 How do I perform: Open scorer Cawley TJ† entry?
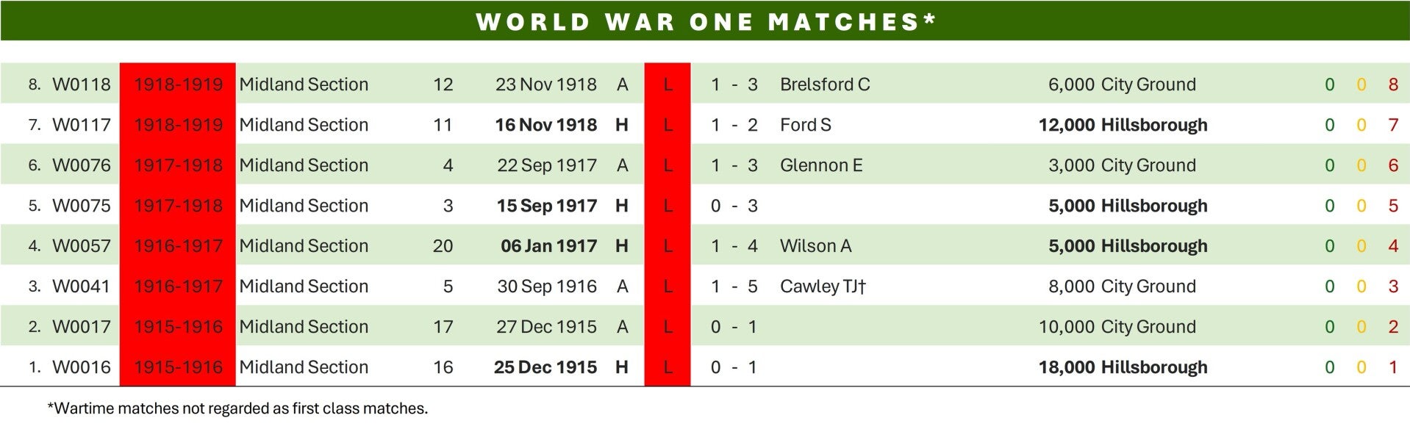pyautogui.click(x=823, y=286)
